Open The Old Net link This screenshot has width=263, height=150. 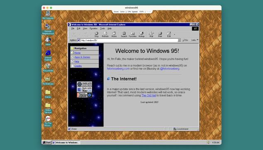click(149, 95)
